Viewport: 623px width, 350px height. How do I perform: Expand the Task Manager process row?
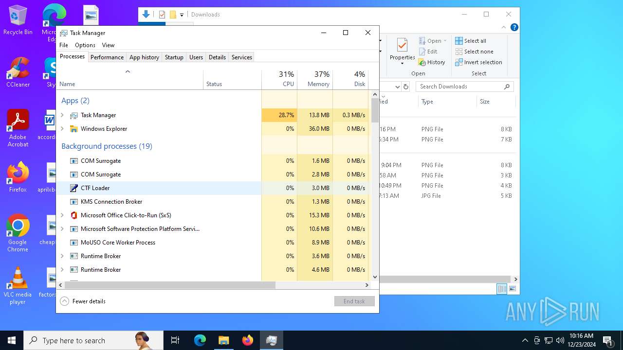pos(62,115)
